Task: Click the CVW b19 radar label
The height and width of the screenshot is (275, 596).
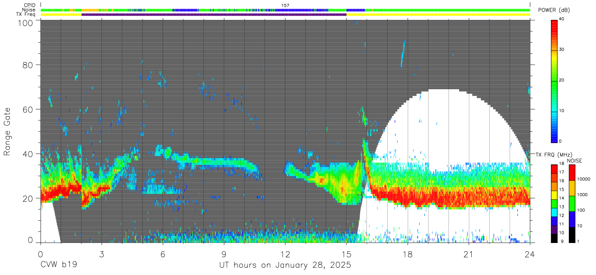Action: (x=58, y=265)
